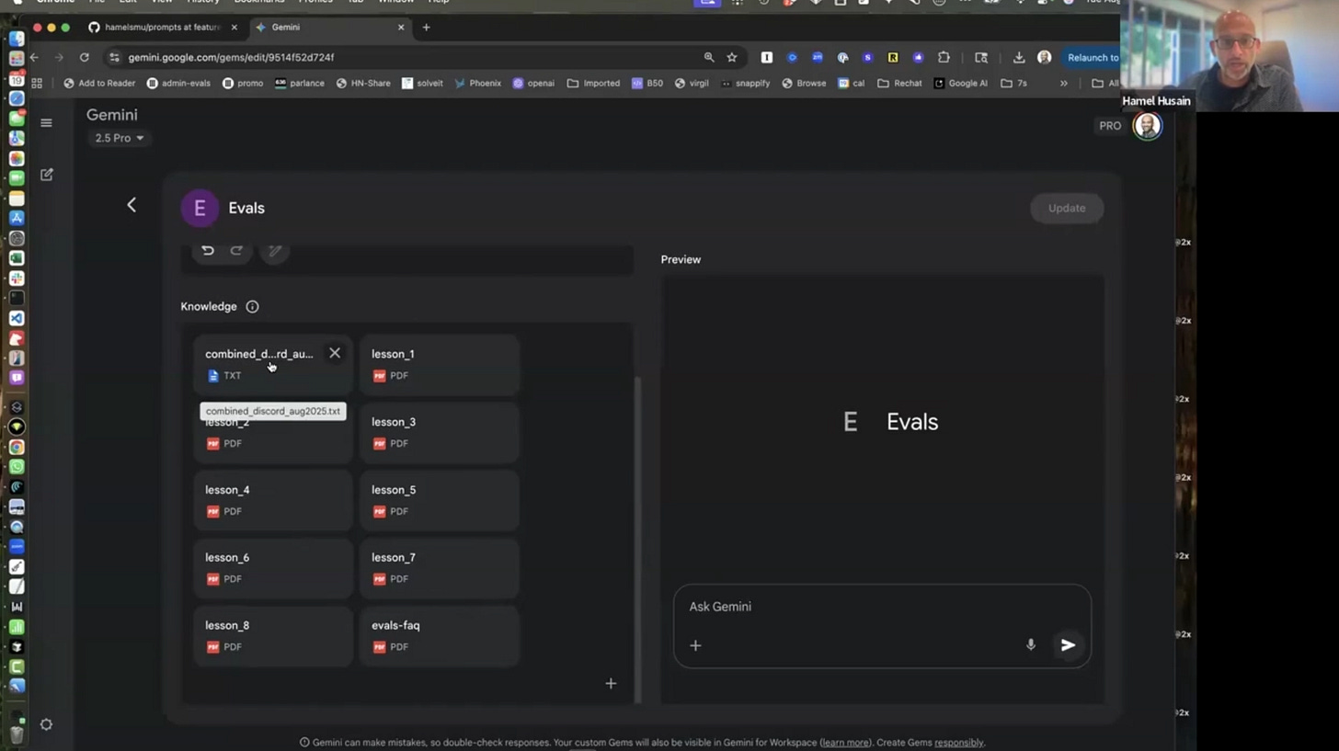Select the Gemini browser tab
The height and width of the screenshot is (751, 1339).
pos(331,28)
